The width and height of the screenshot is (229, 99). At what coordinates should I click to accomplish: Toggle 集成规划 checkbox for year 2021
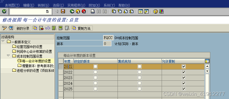[x=140, y=66]
